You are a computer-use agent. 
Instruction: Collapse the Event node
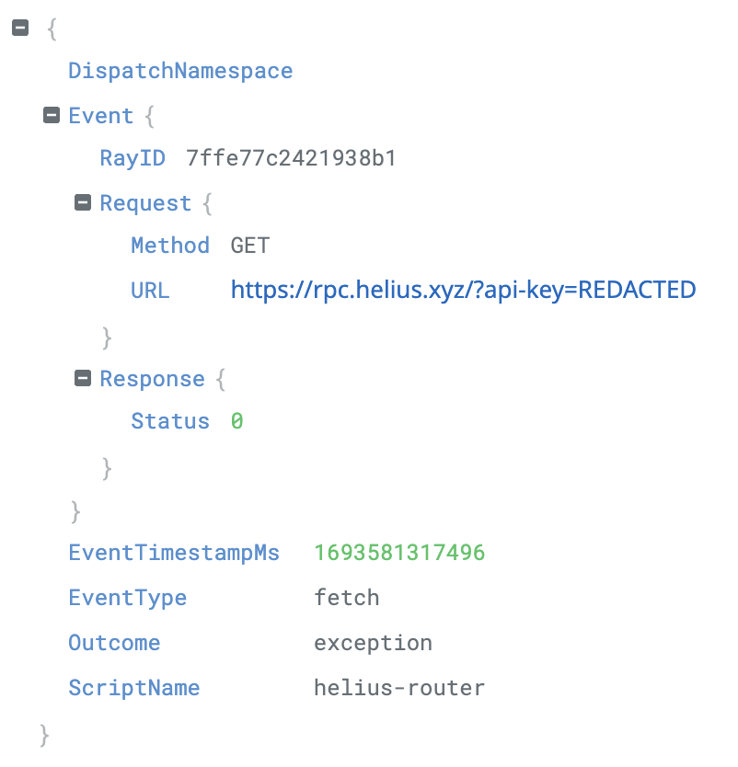click(52, 116)
